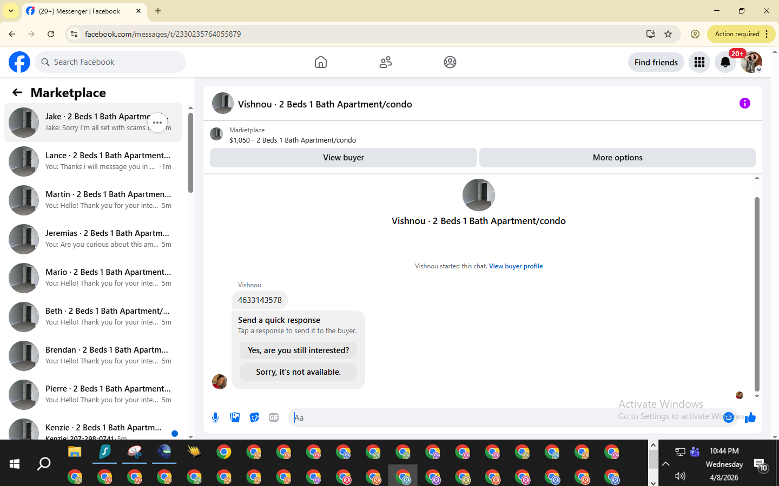Open the taskbar clock and date
Viewport: 779px width, 486px height.
point(724,464)
